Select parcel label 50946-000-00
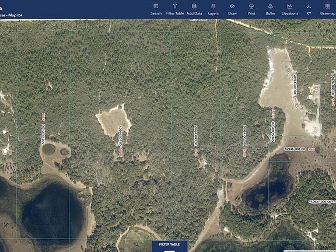Viewport: 336px width, 252px height. pyautogui.click(x=295, y=149)
